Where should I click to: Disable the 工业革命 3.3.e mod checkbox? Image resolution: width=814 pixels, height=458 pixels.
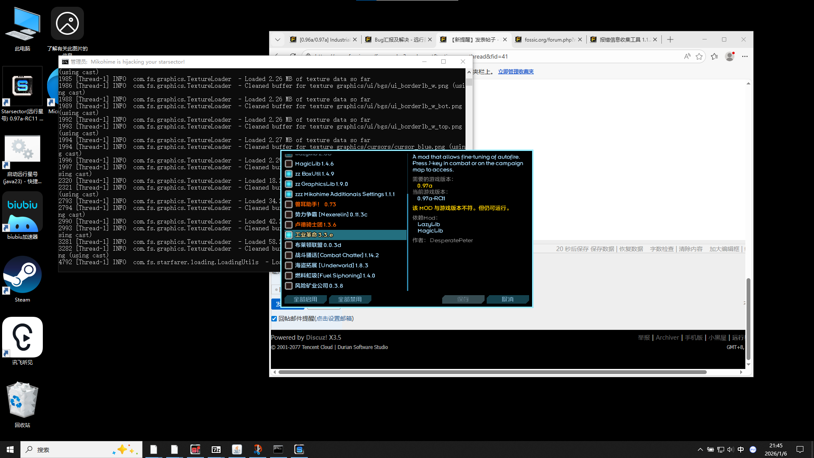click(289, 235)
